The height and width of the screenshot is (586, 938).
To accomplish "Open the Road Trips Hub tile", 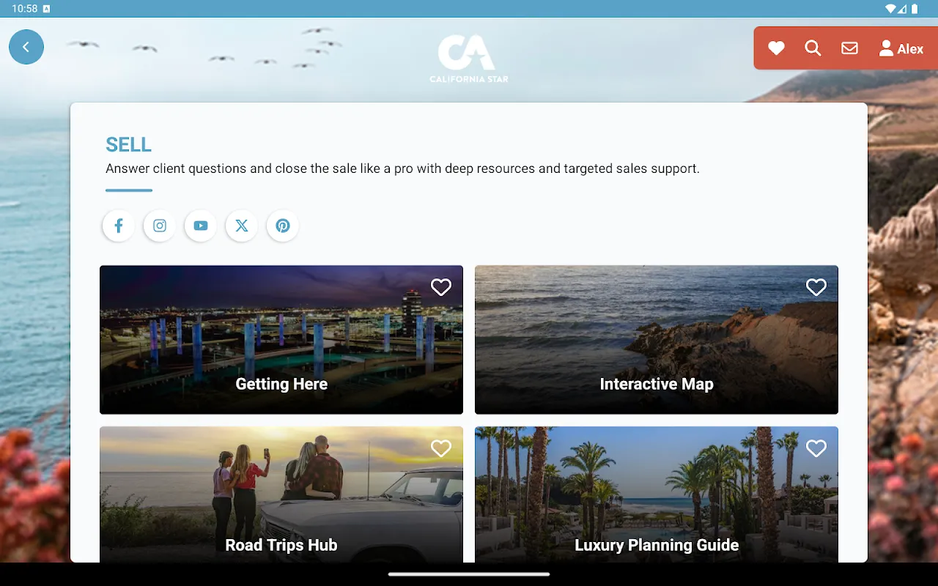I will click(x=281, y=494).
